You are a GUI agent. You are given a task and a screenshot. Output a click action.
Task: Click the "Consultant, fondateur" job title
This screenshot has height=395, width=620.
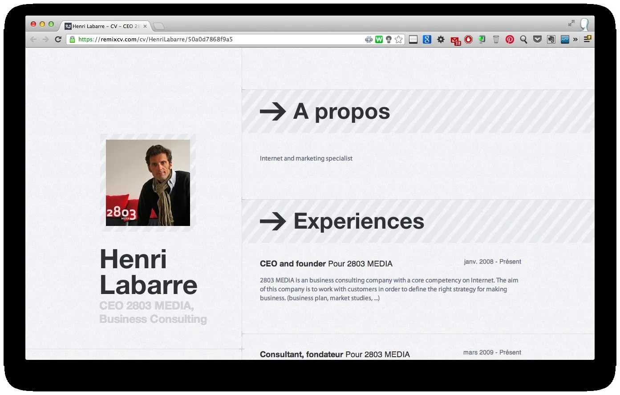[301, 355]
